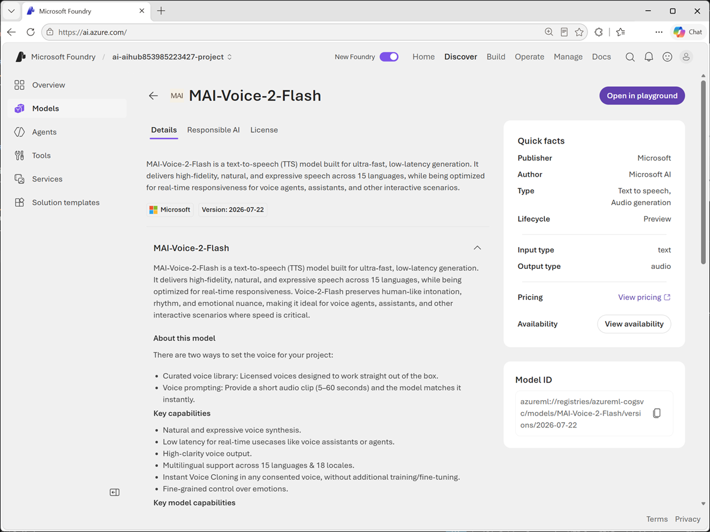Open the project selector dropdown
This screenshot has height=532, width=710.
coord(172,57)
